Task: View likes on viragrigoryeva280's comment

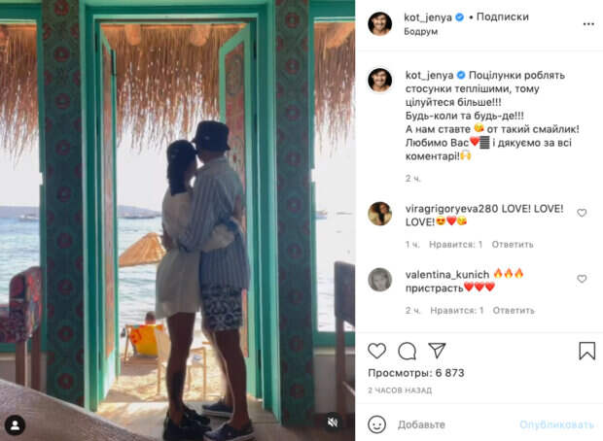Action: [x=456, y=245]
